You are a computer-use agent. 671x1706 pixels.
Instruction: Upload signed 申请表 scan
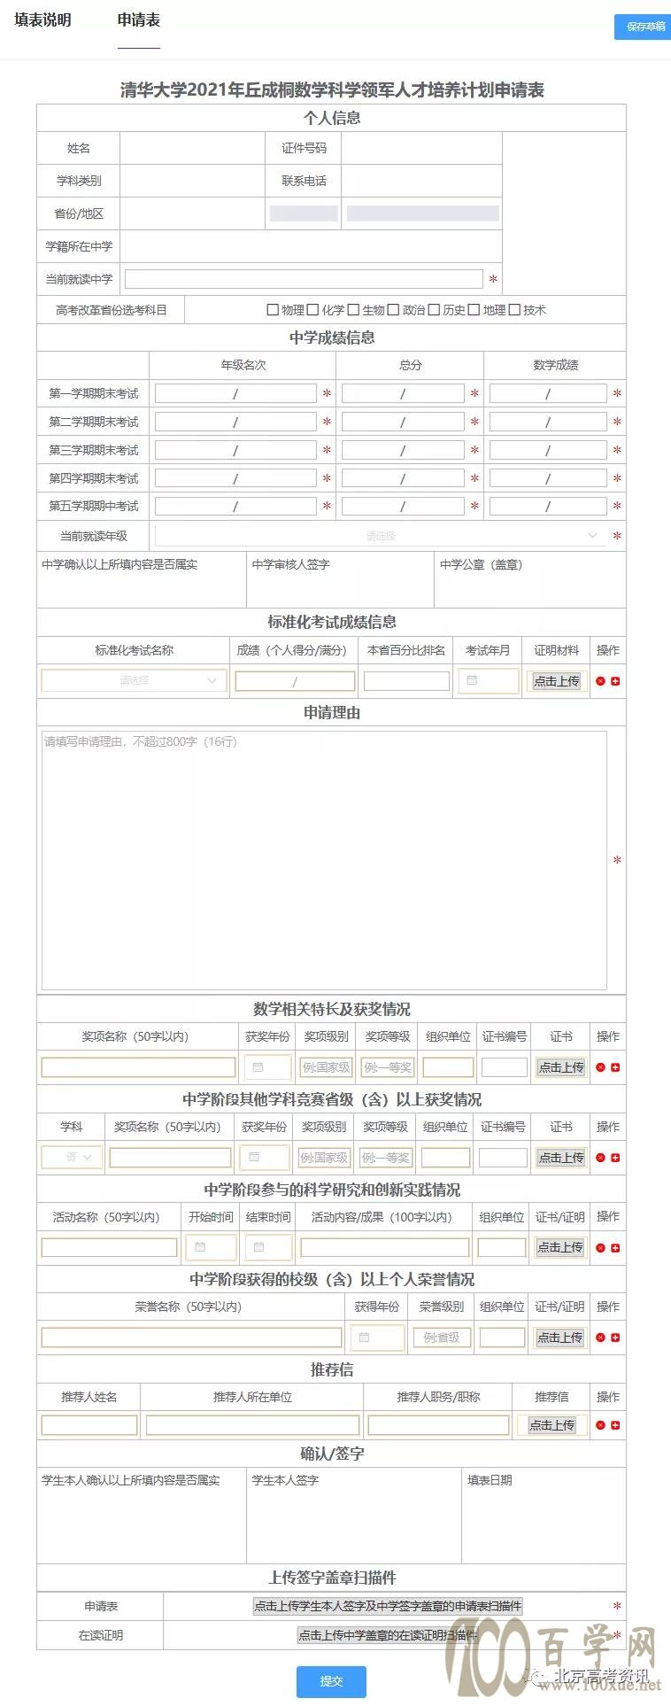(388, 1606)
